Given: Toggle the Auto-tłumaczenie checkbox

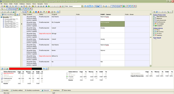Looking at the screenshot, I should pos(154,20).
